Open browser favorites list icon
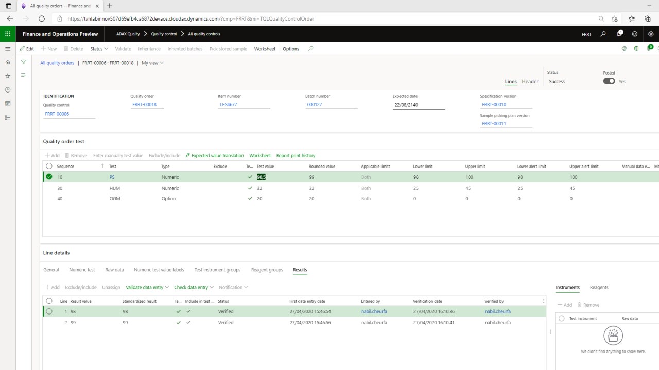The height and width of the screenshot is (370, 659). pyautogui.click(x=631, y=18)
